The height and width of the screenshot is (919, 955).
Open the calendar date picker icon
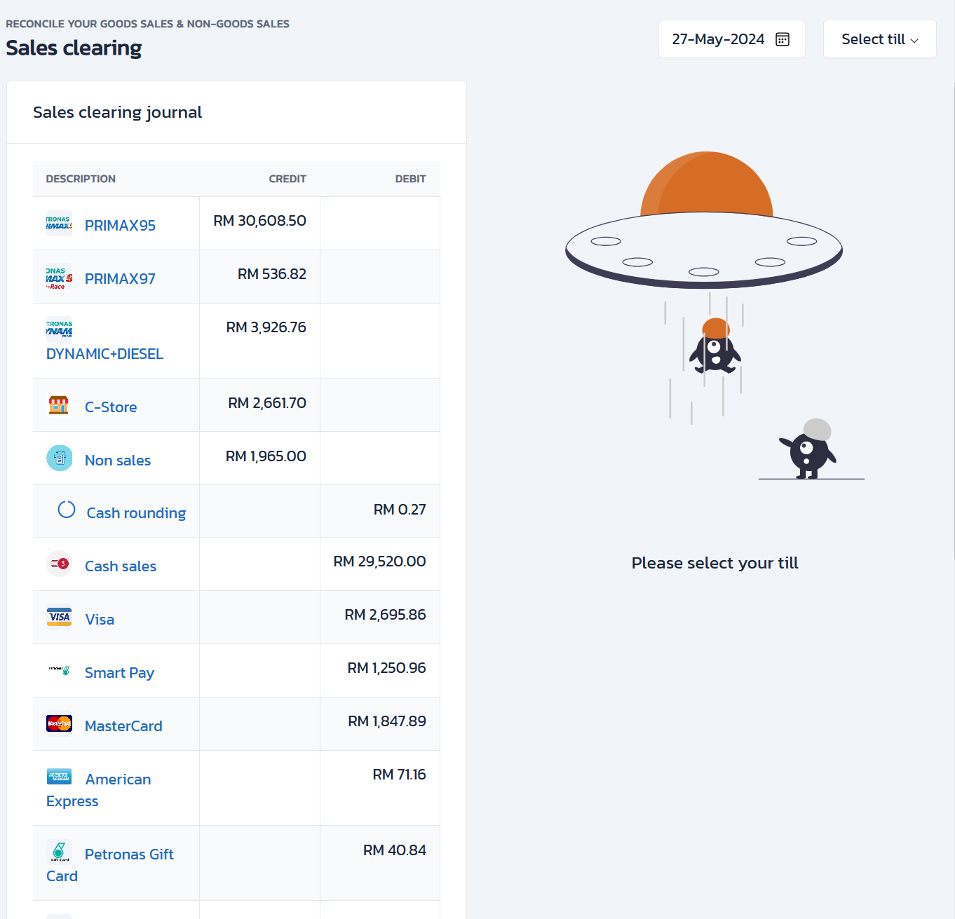click(783, 39)
